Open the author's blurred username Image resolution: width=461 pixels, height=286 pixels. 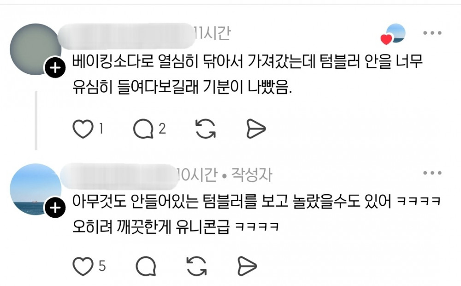(119, 175)
